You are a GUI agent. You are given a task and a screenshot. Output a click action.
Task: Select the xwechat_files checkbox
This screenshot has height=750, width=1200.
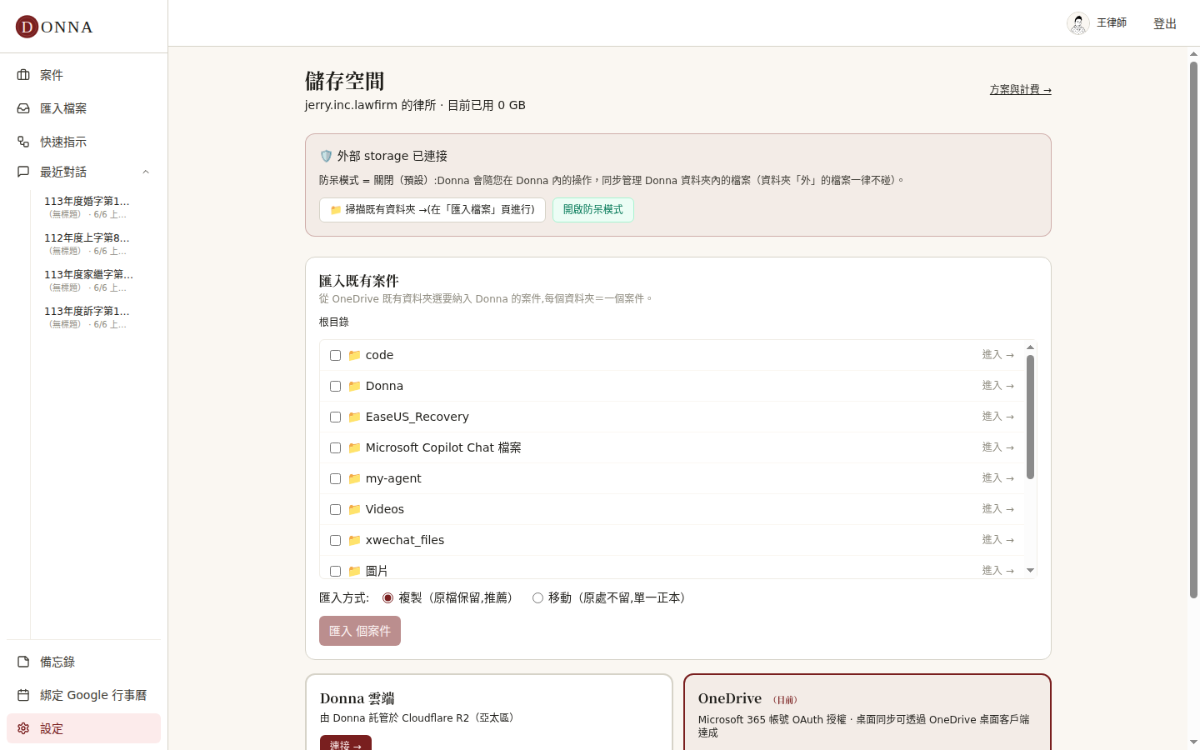pyautogui.click(x=335, y=540)
